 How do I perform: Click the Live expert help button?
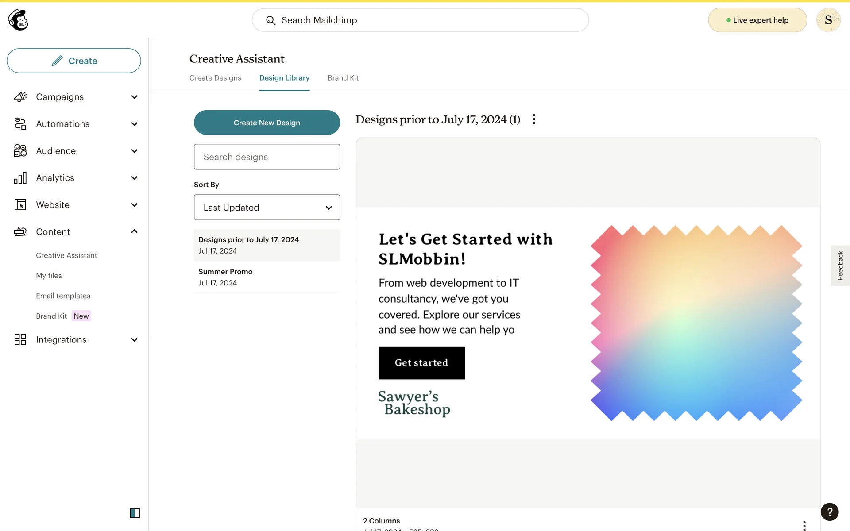point(757,20)
